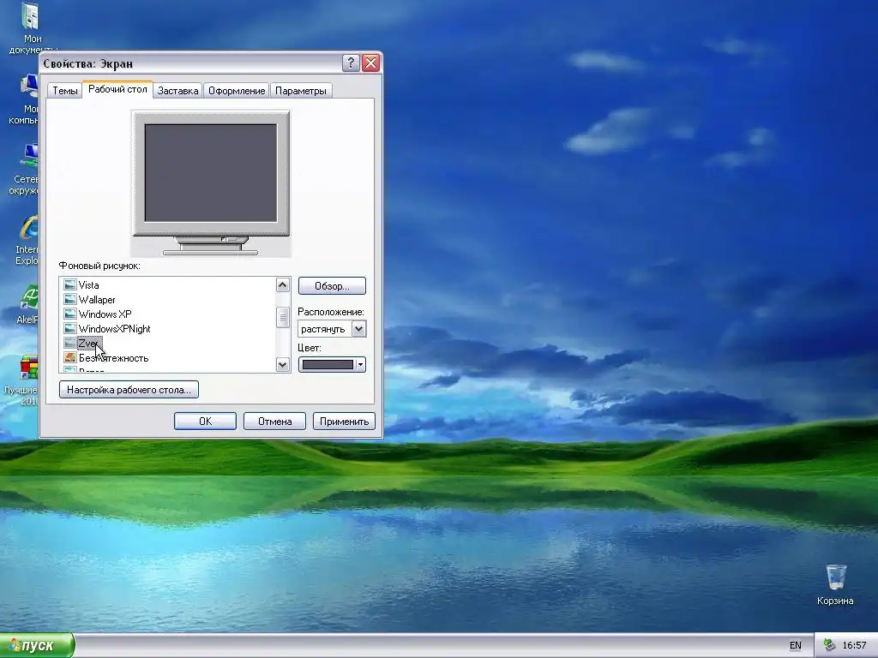Choose Windows XP wallpaper entry
Viewport: 878px width, 658px height.
click(x=105, y=314)
